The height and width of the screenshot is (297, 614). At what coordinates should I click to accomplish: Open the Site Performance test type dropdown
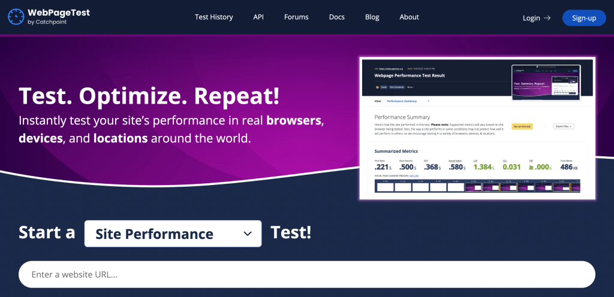pos(173,234)
